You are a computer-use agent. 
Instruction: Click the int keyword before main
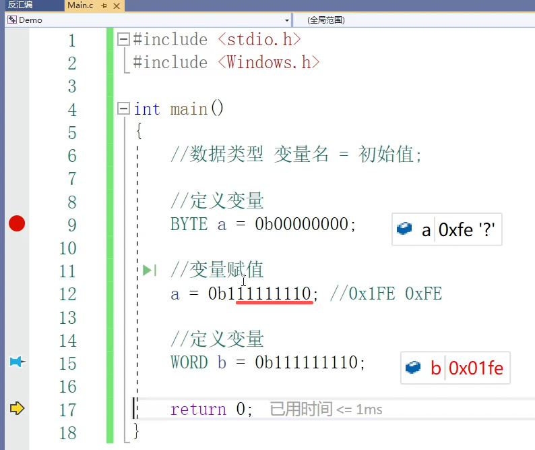[x=147, y=109]
